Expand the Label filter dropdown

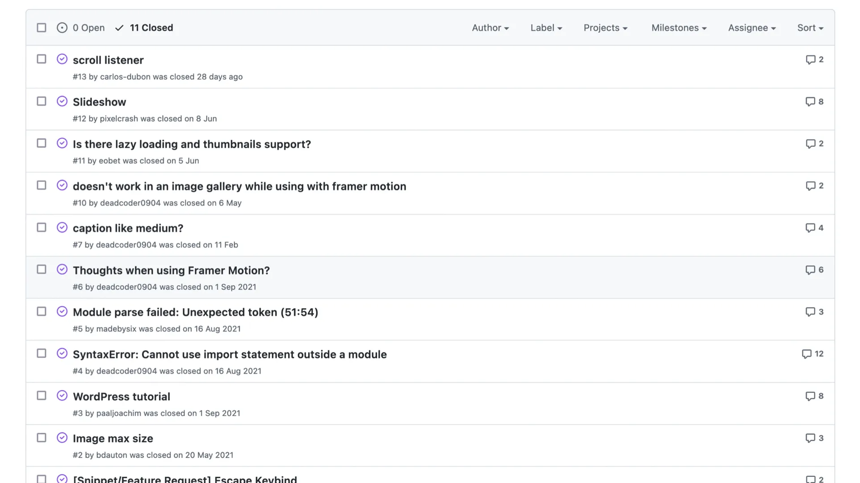(546, 28)
